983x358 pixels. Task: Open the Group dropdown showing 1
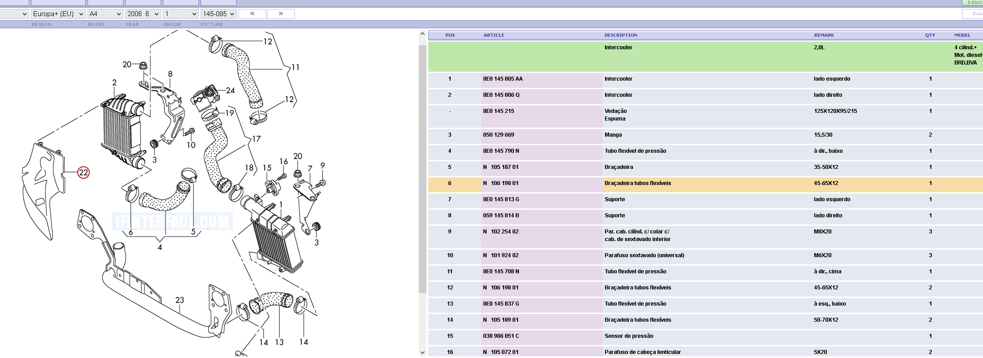pyautogui.click(x=181, y=14)
